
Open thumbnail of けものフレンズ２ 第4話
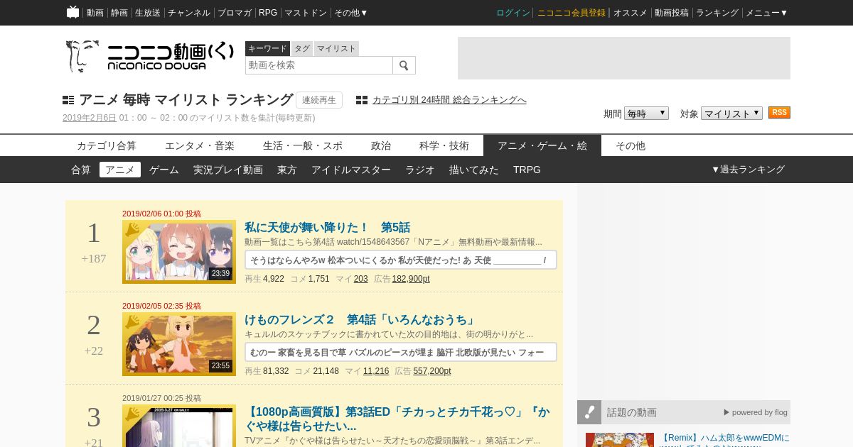179,344
